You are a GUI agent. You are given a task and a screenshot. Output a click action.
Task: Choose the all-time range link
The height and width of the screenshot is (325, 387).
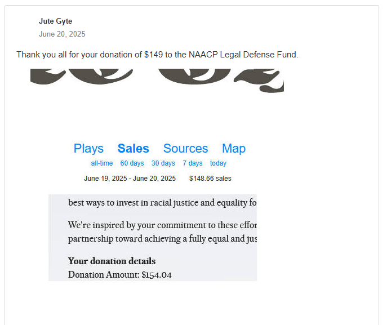[x=102, y=163]
